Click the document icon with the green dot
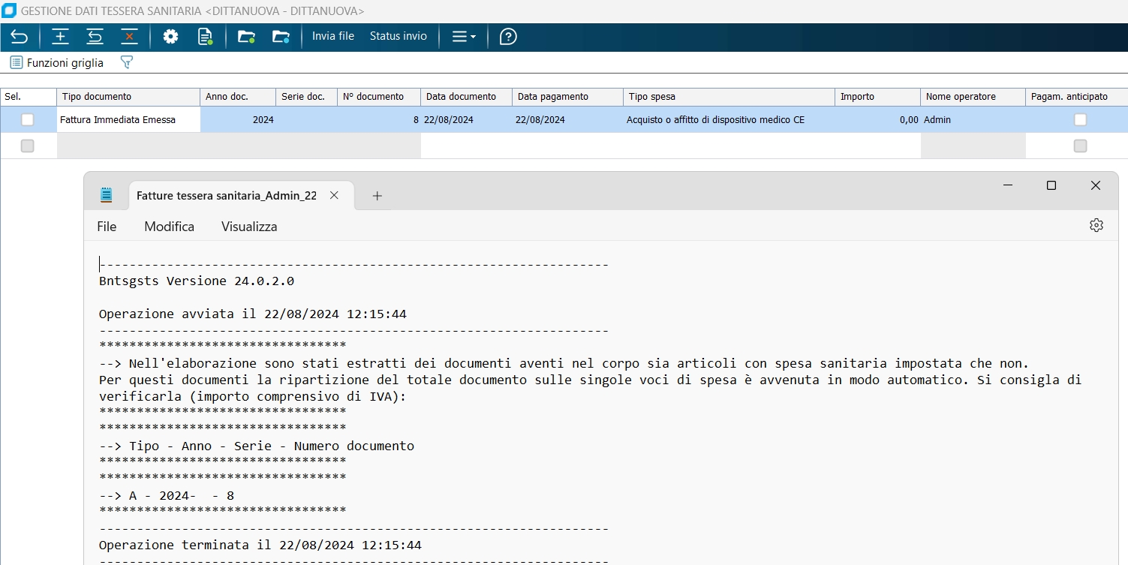 pos(206,36)
